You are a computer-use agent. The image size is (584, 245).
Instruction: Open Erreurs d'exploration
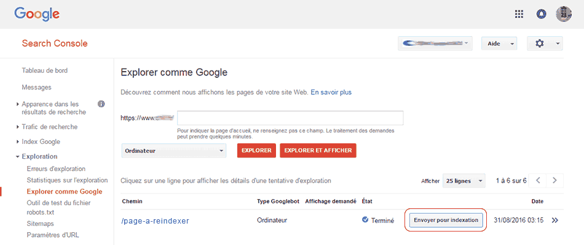[56, 169]
